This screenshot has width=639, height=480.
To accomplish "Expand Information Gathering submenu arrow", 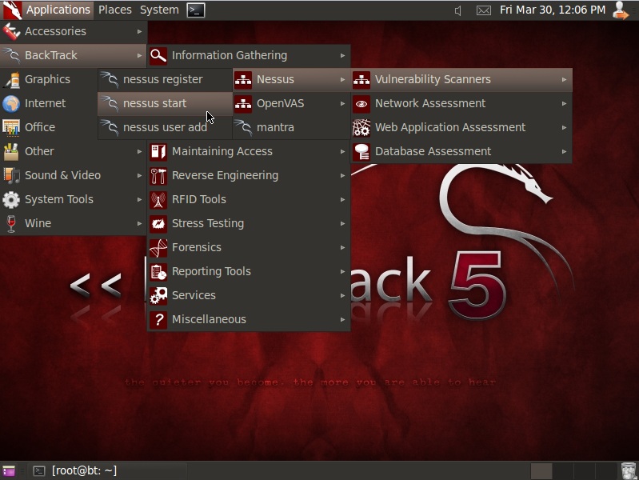I will (343, 55).
